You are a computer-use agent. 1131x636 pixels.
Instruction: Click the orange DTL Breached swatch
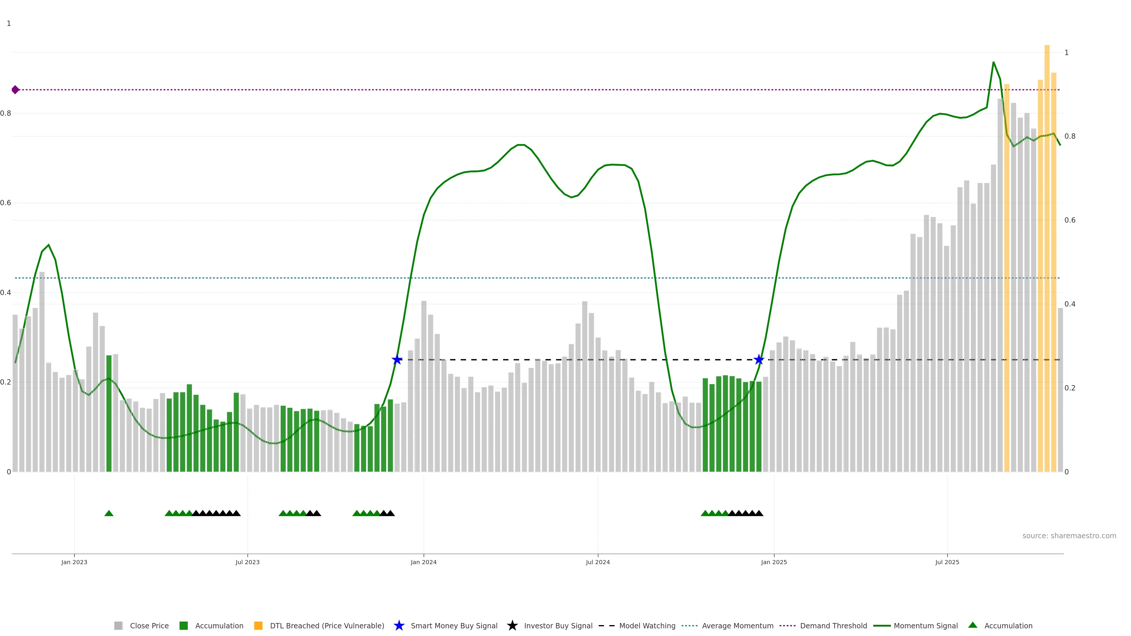click(258, 625)
